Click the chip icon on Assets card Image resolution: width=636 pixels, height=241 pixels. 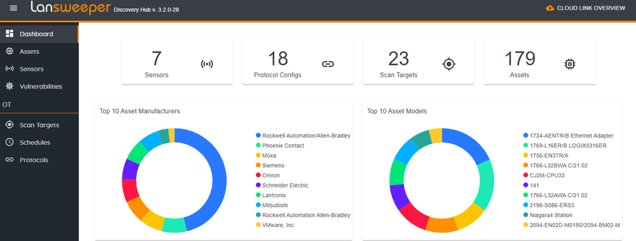pyautogui.click(x=570, y=64)
